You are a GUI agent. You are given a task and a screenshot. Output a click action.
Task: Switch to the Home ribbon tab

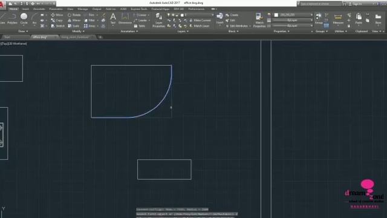coord(13,9)
